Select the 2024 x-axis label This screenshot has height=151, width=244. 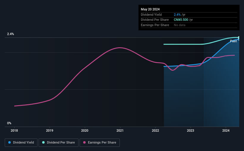(226, 130)
